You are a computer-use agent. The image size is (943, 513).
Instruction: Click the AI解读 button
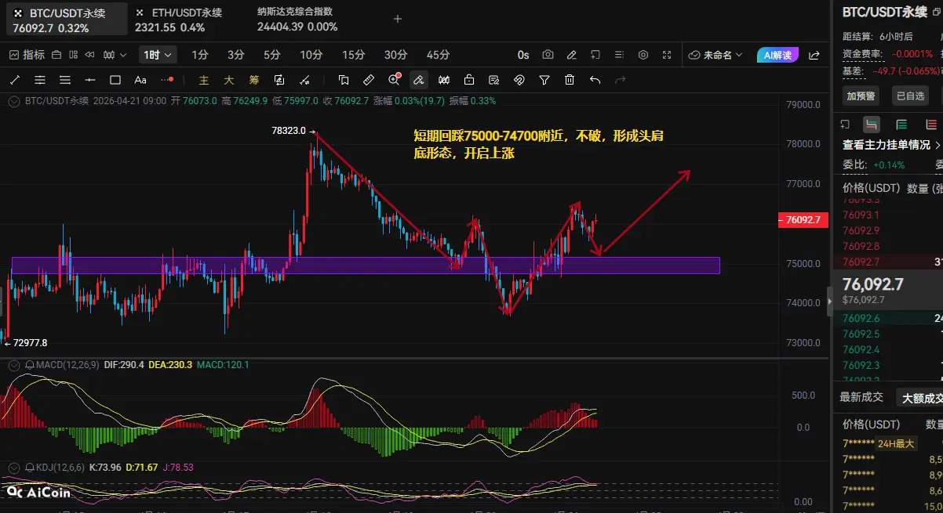(778, 55)
